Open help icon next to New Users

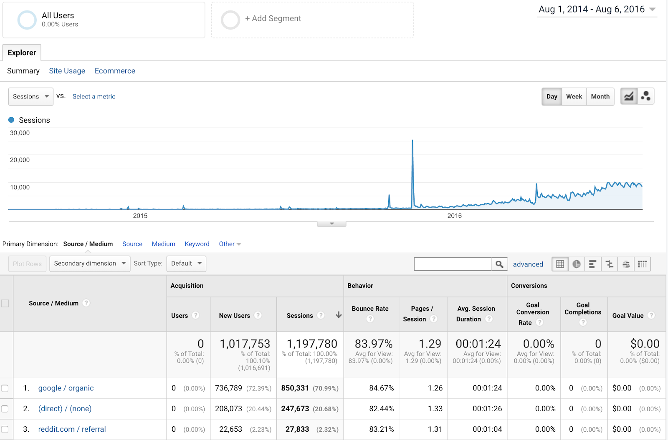(x=258, y=315)
